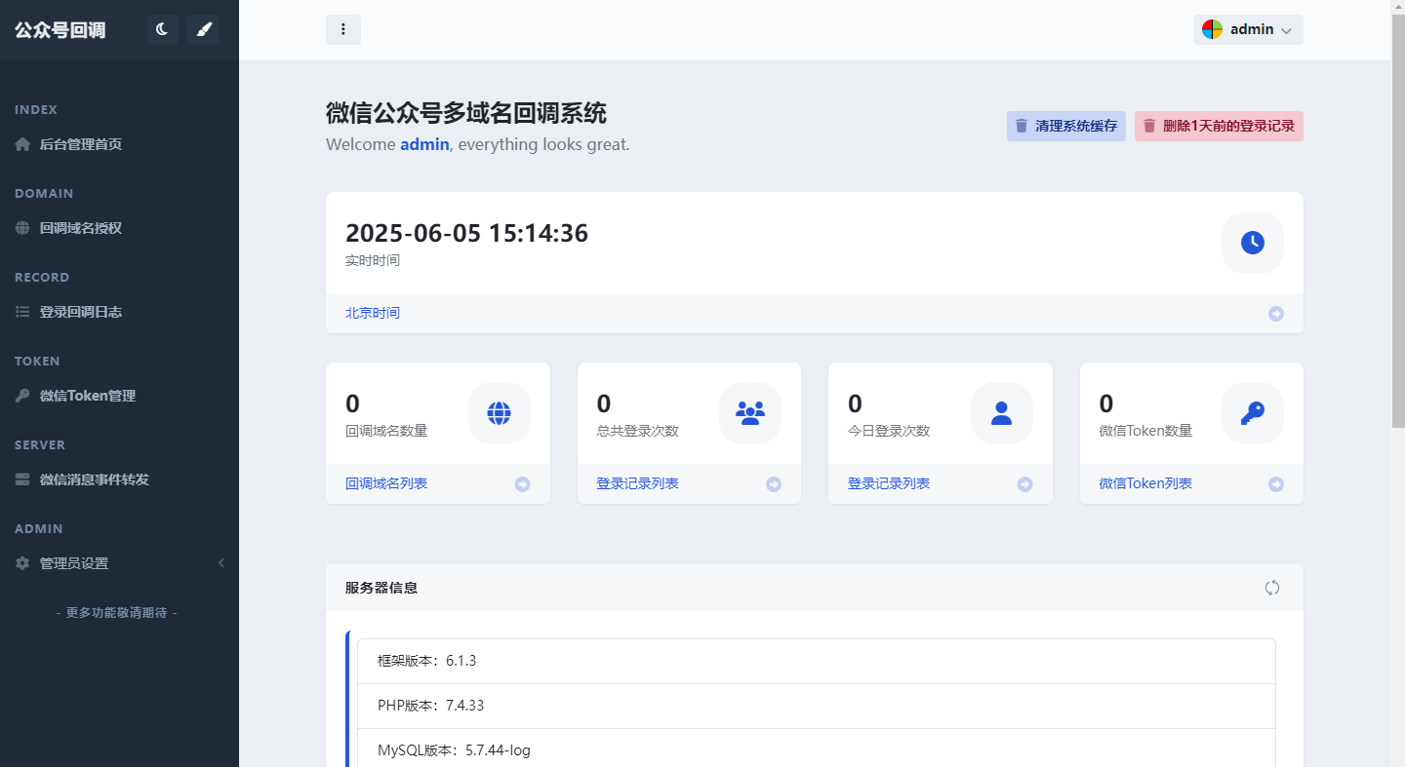
Task: Click the 北京时间 link
Action: 373,313
